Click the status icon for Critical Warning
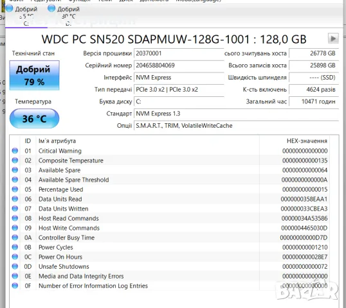Viewport: 346px width, 308px height. pos(15,151)
